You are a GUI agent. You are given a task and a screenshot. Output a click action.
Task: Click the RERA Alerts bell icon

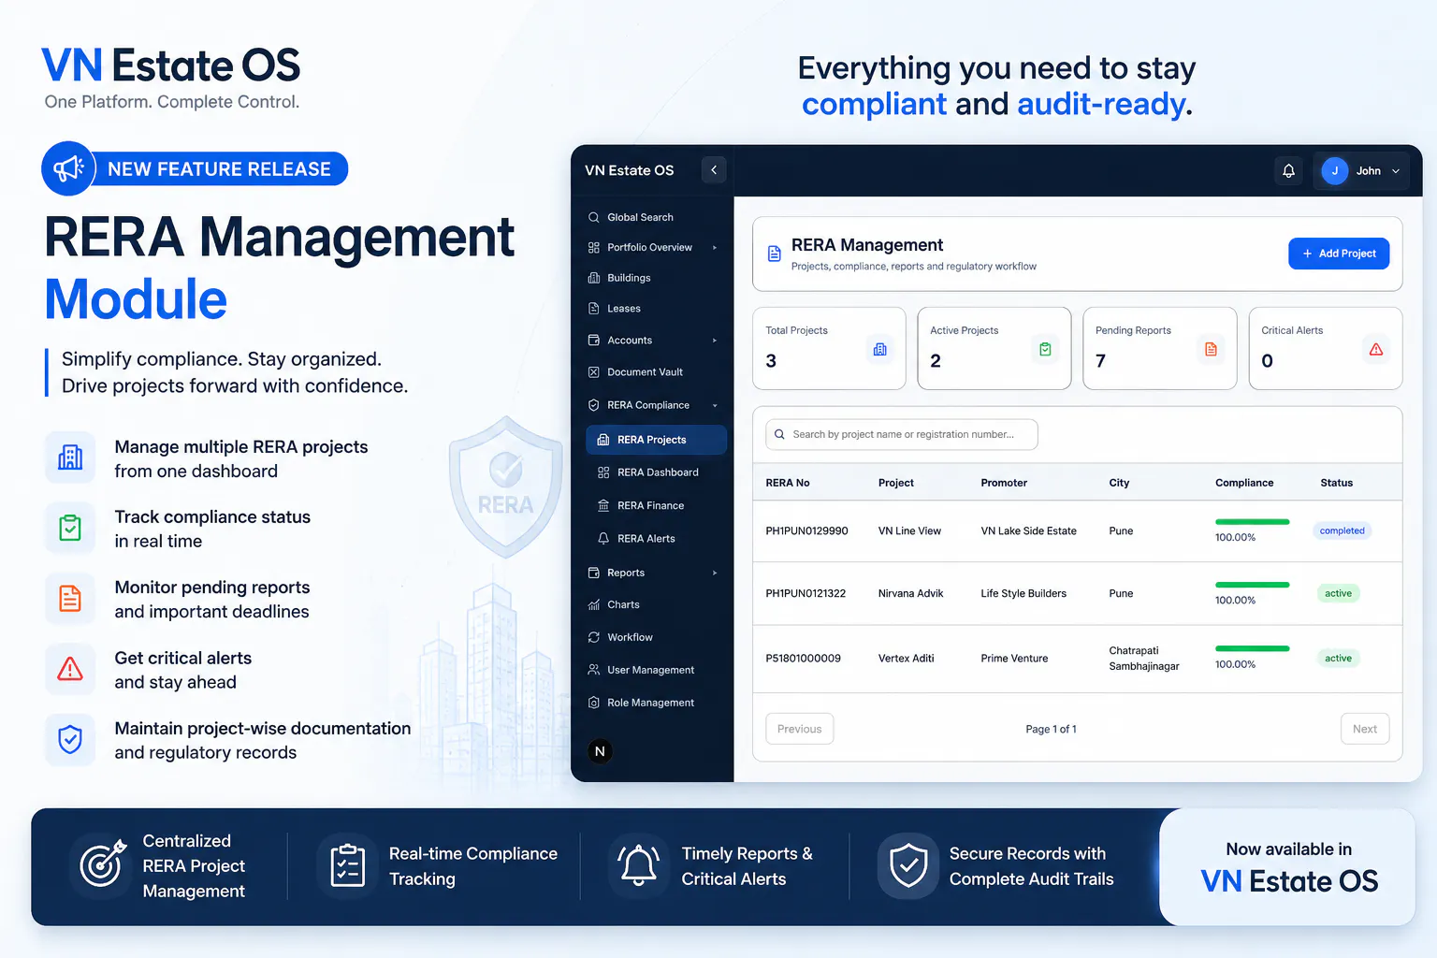[603, 539]
